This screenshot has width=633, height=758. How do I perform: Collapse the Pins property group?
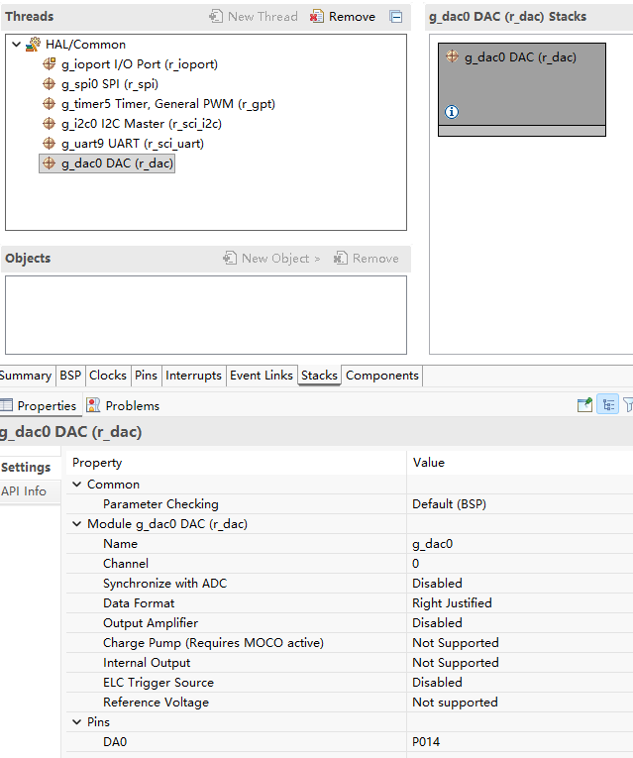77,722
